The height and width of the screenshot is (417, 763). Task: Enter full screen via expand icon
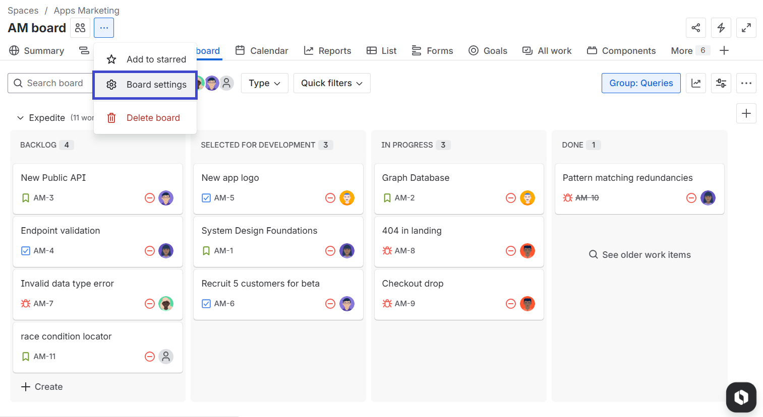(x=746, y=28)
